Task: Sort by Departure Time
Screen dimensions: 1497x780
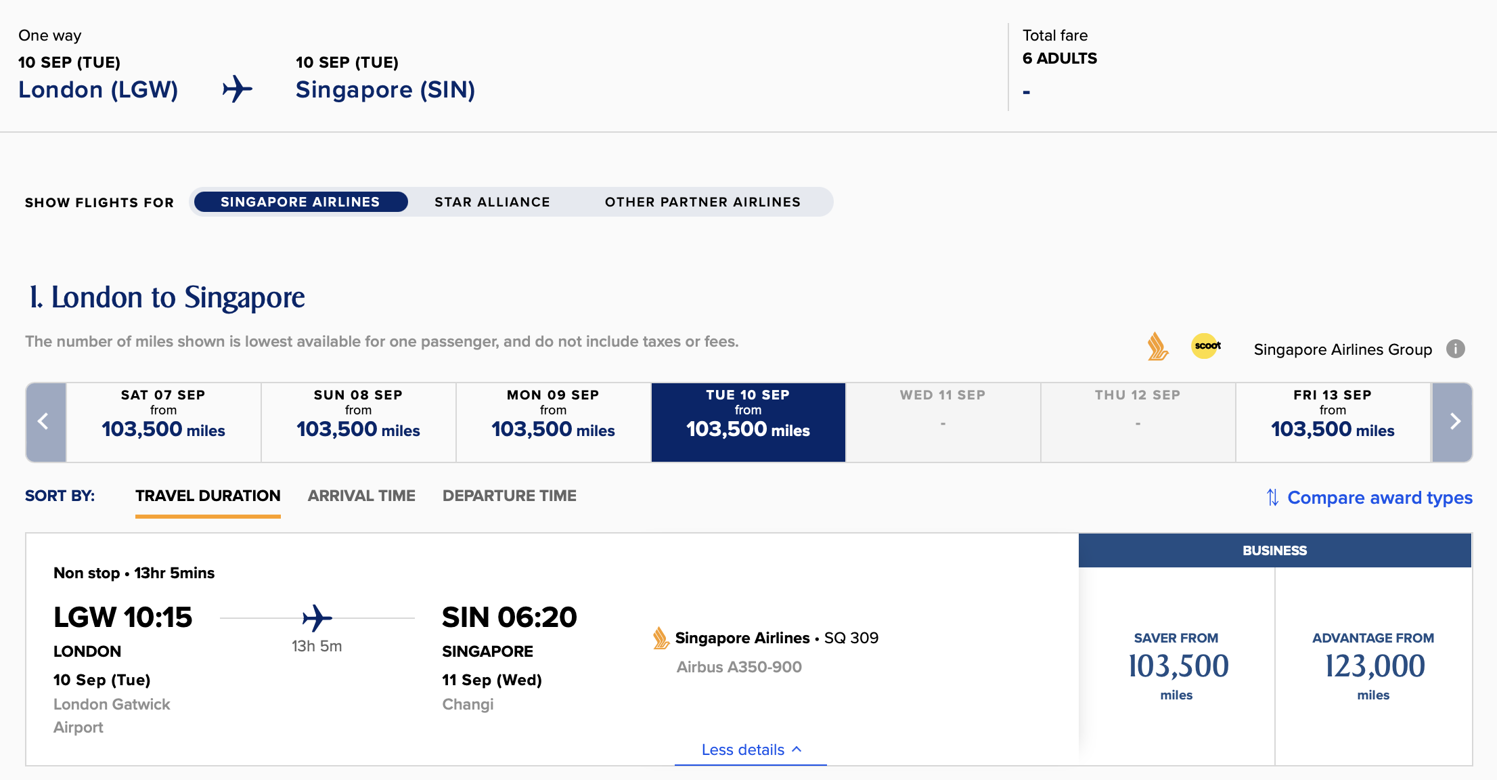Action: [509, 496]
